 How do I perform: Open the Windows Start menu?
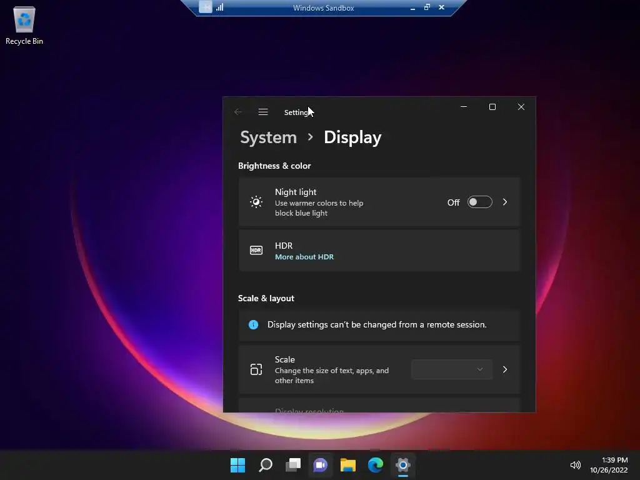tap(238, 465)
